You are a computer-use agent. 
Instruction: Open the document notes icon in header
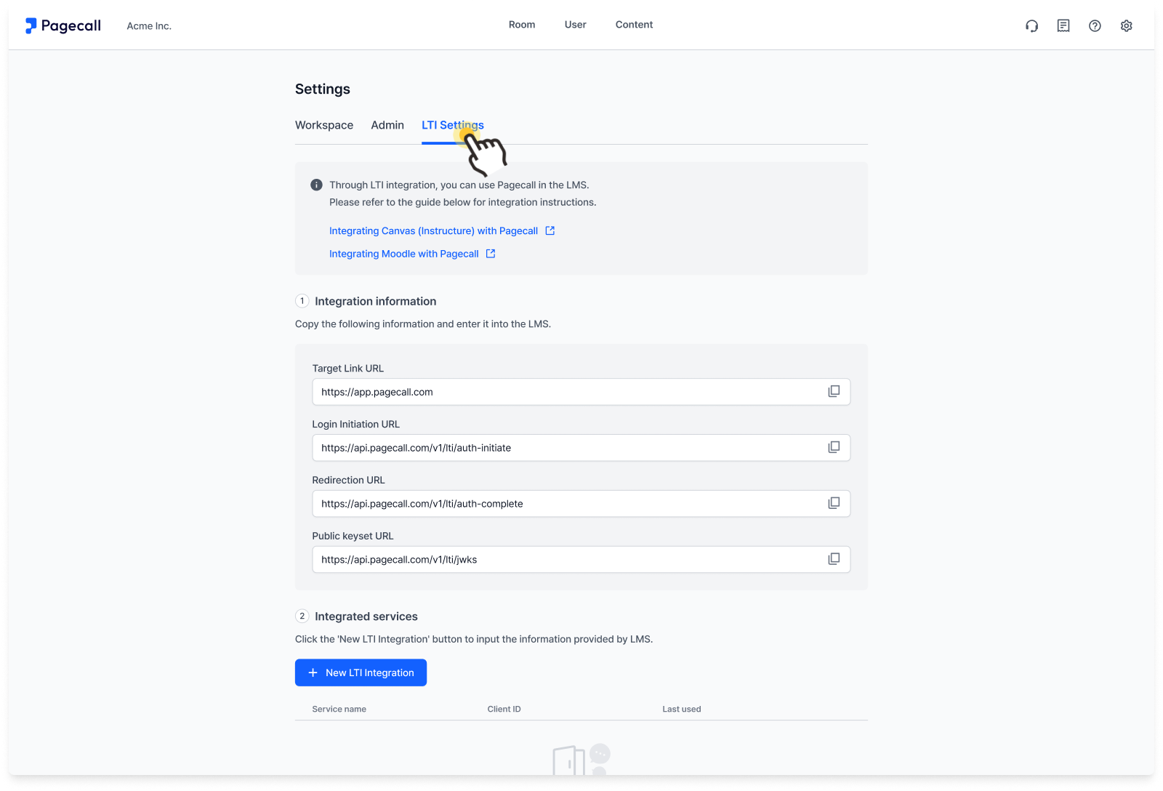1063,26
